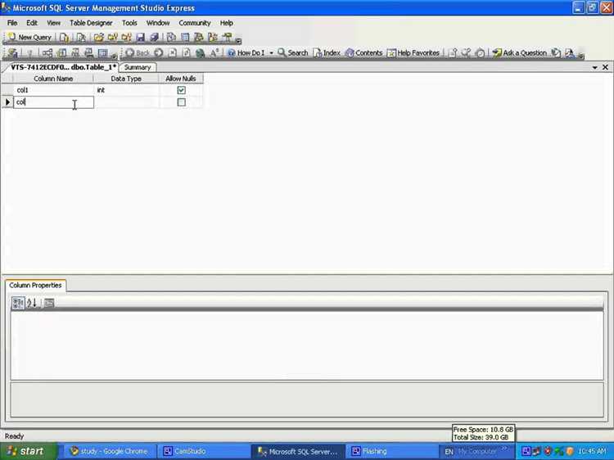The image size is (614, 460).
Task: Open Help Favorites
Action: pyautogui.click(x=413, y=53)
